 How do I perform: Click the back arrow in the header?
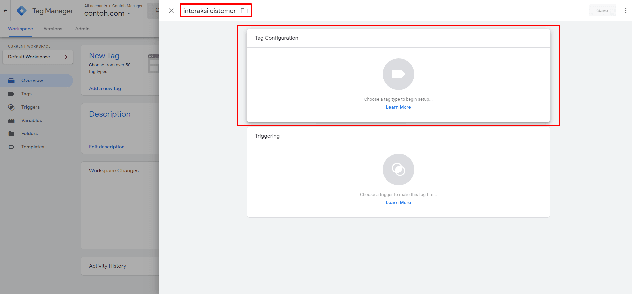pos(5,11)
